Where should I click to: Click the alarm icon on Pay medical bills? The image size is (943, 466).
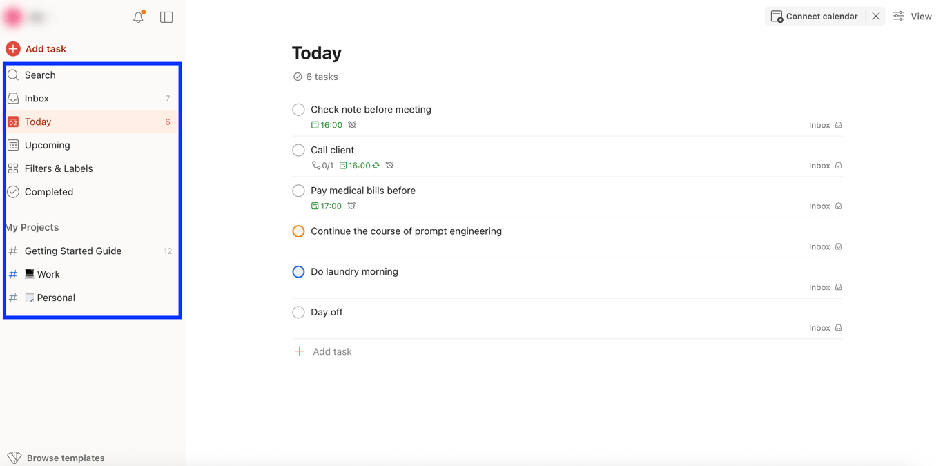pos(352,206)
